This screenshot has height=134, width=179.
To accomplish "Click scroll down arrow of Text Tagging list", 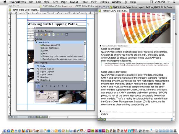I will [85, 80].
